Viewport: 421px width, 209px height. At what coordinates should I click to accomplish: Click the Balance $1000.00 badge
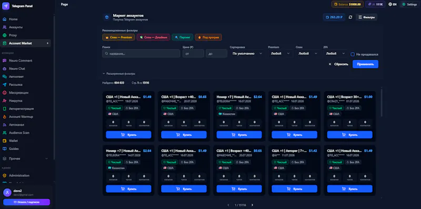tap(348, 4)
